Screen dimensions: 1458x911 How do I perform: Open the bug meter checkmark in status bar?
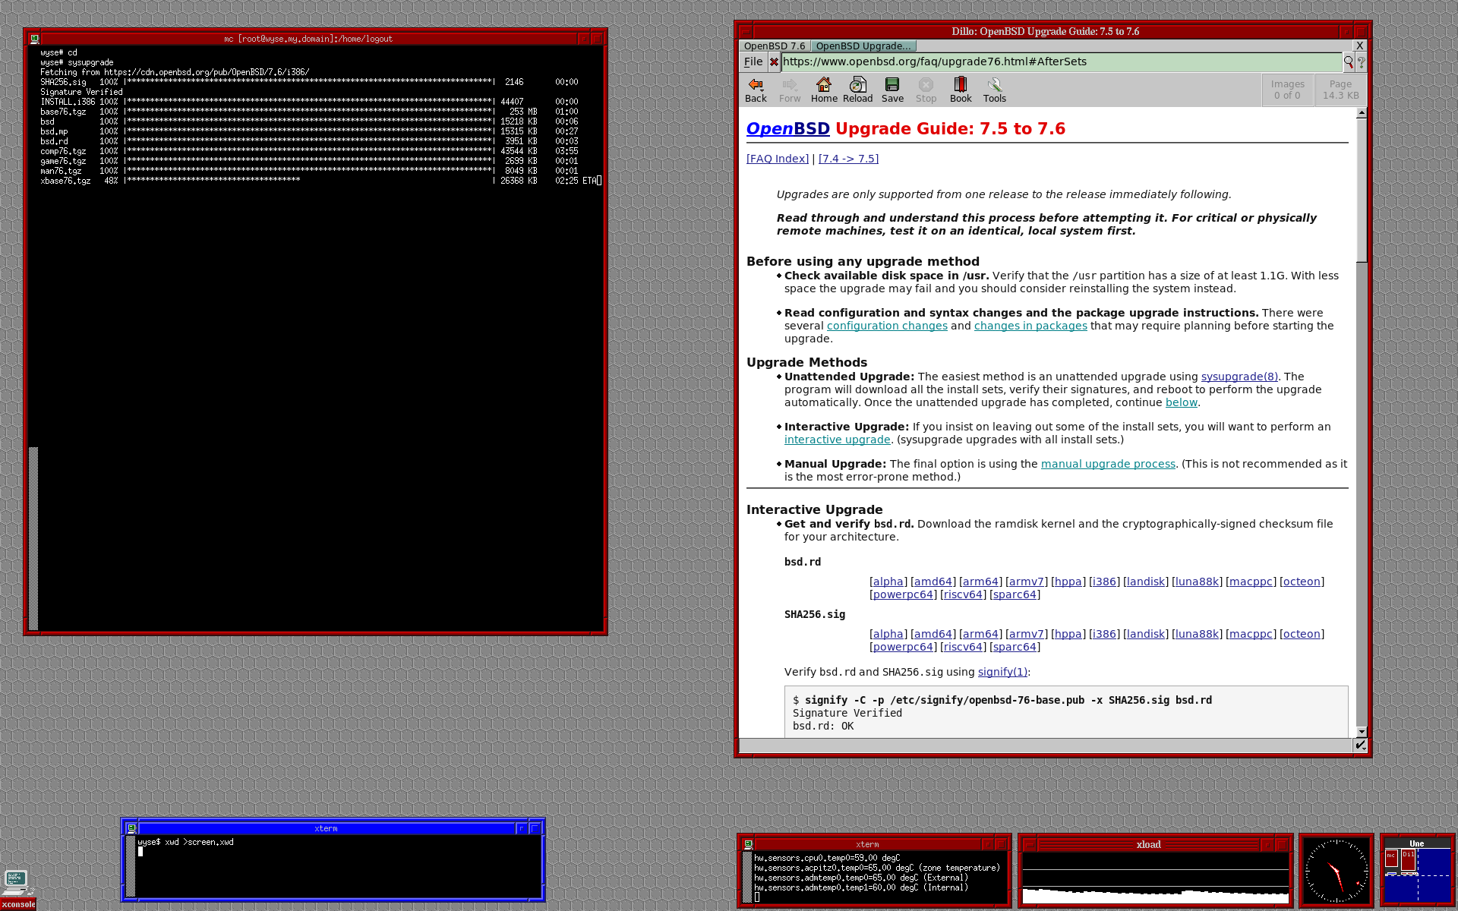tap(1360, 745)
